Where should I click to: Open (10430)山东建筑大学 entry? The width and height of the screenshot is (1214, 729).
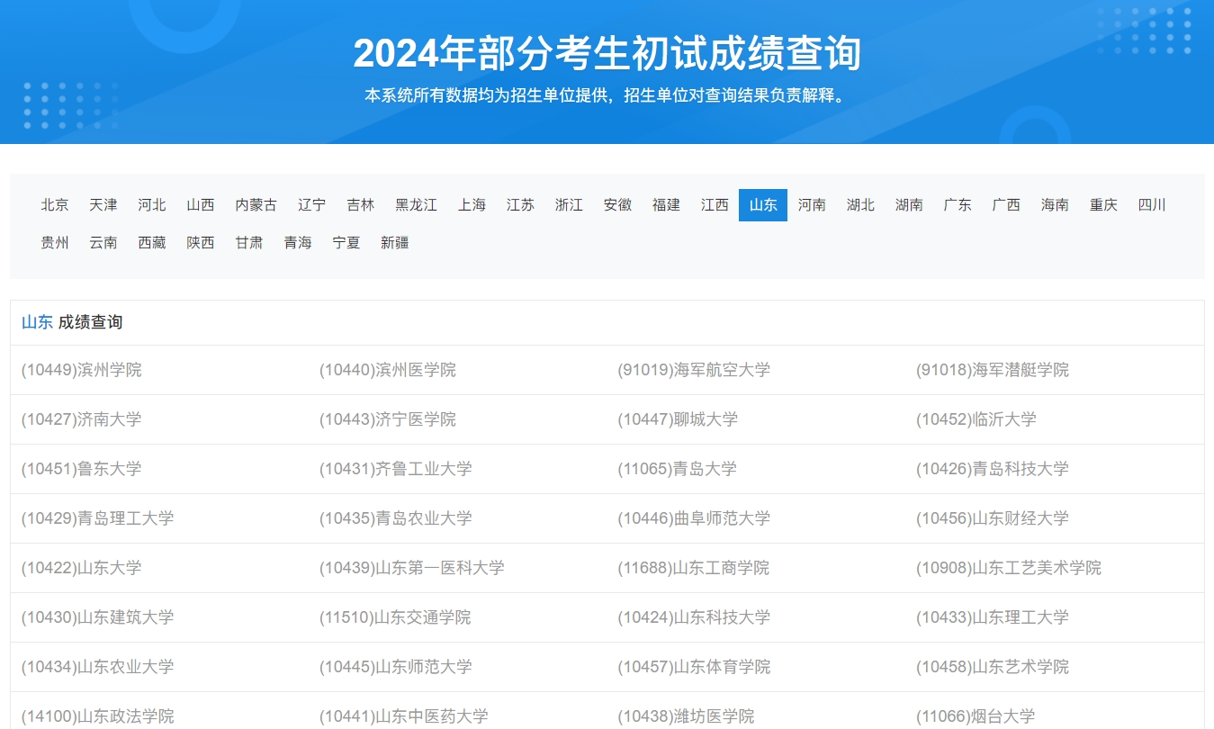[x=98, y=617]
